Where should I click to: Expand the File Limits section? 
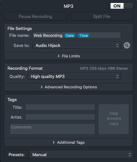[x=69, y=56]
